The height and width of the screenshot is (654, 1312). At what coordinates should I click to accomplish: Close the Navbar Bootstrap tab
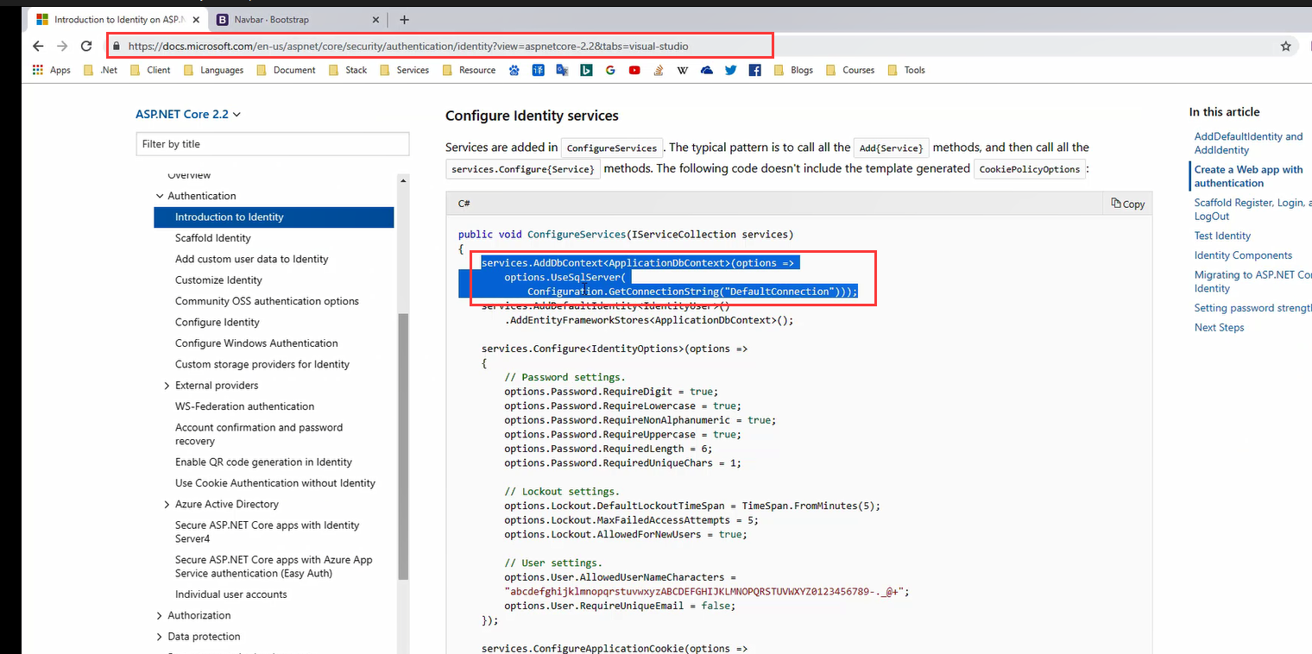[375, 19]
